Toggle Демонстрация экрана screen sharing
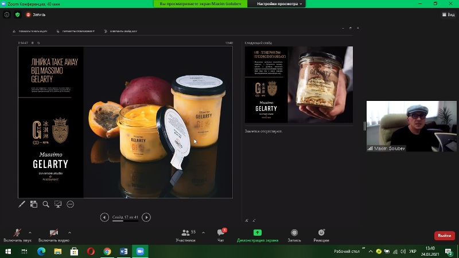This screenshot has width=459, height=258. pos(258,235)
